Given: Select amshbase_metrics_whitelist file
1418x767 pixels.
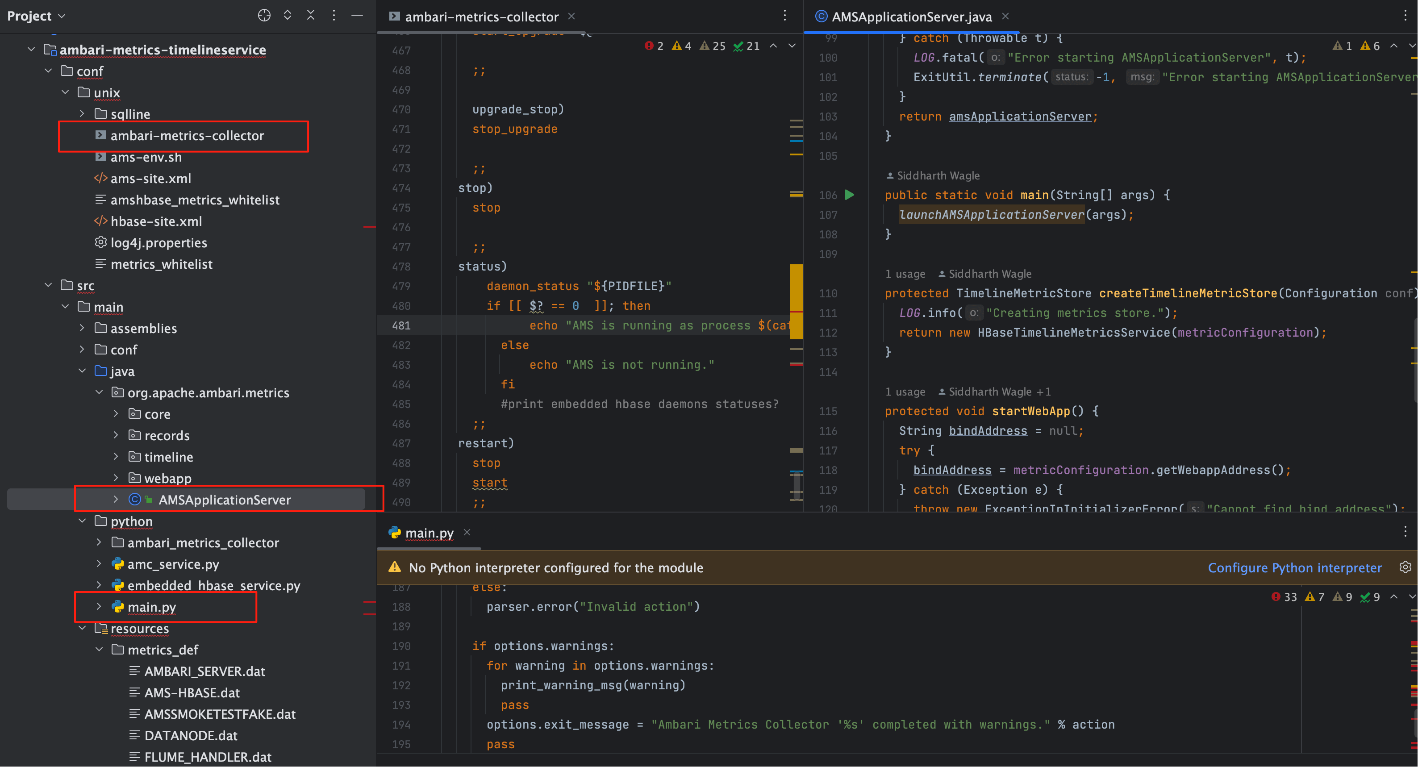Looking at the screenshot, I should pos(195,200).
